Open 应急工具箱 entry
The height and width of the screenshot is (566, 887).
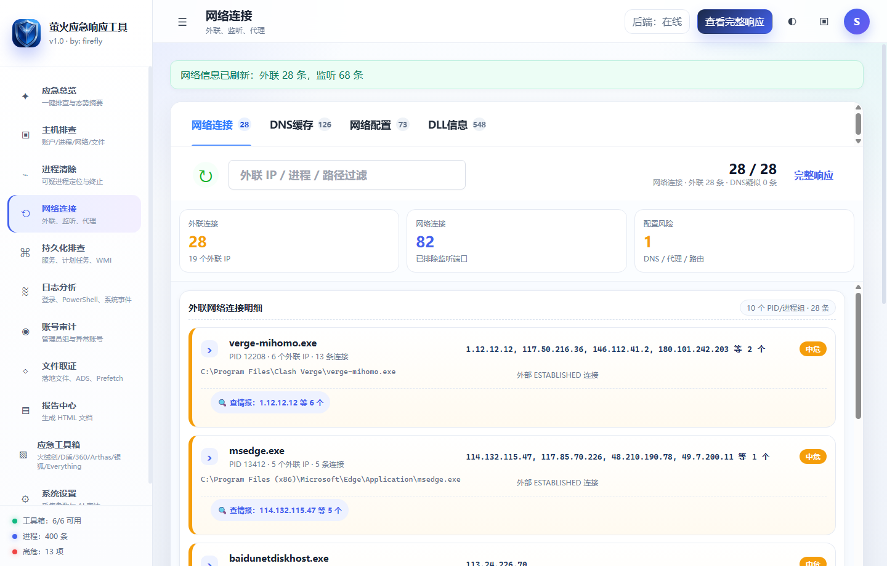pos(75,455)
